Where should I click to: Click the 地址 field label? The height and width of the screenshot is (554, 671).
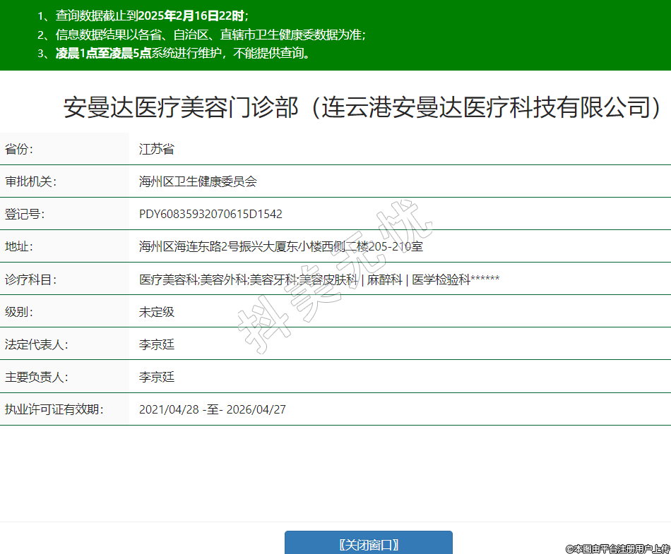[x=19, y=246]
